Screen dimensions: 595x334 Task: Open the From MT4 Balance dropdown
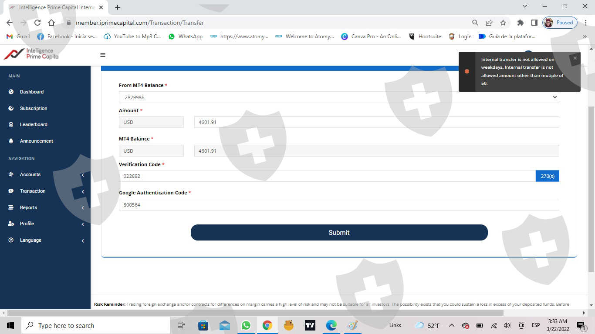[339, 97]
